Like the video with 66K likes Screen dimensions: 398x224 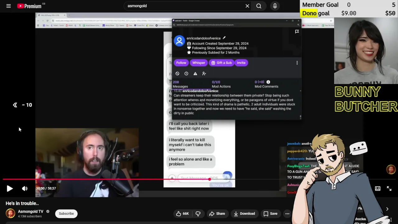(182, 213)
